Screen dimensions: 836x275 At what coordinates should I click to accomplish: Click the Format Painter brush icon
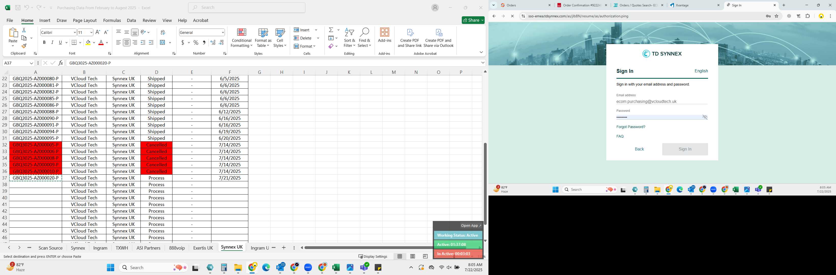24,46
